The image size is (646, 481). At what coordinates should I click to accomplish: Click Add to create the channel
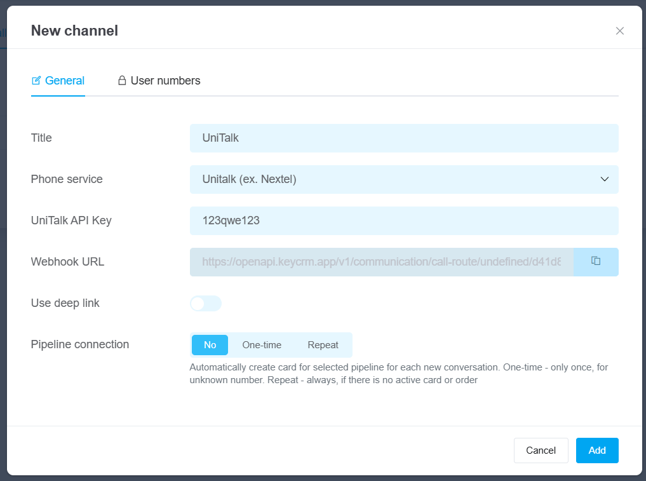click(596, 451)
